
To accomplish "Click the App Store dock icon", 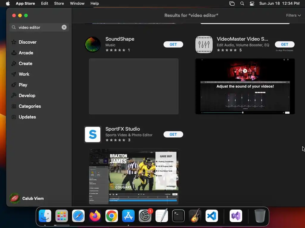I will point(128,216).
